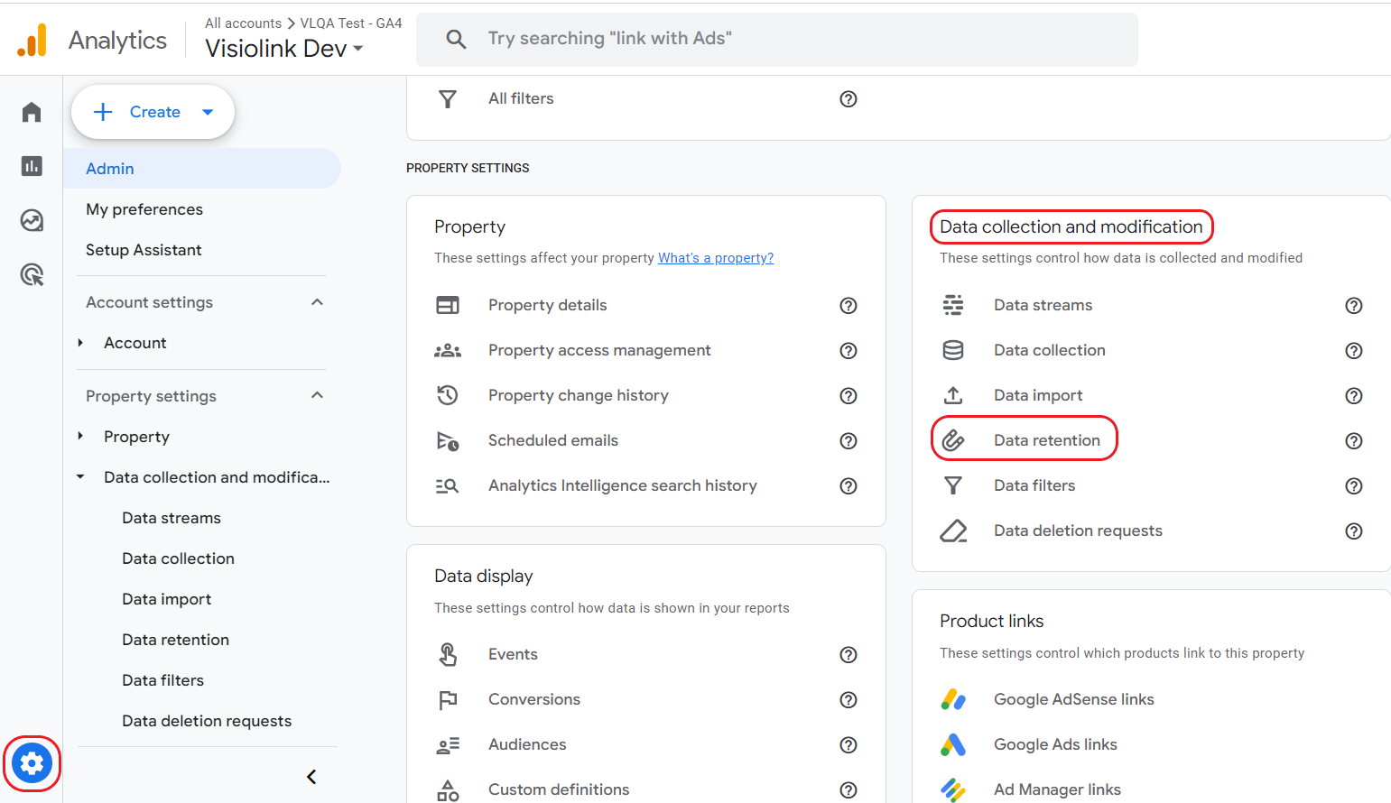
Task: Select Data retention in sidebar tree
Action: (x=176, y=640)
